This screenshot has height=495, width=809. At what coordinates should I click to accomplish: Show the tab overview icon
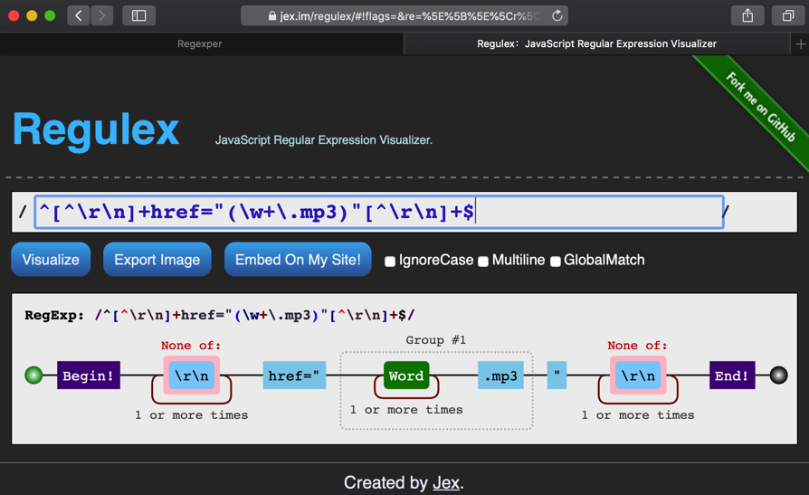tap(788, 15)
